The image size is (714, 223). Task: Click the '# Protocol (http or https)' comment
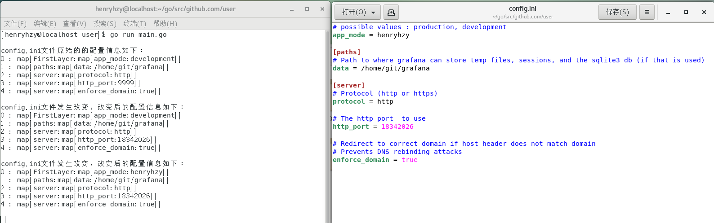pyautogui.click(x=385, y=94)
